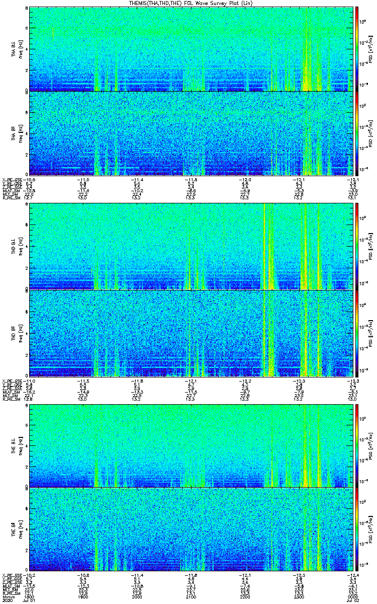This screenshot has width=377, height=604.
Task: Click the colorbar beside the THA B-parallel panel
Action: [x=357, y=133]
